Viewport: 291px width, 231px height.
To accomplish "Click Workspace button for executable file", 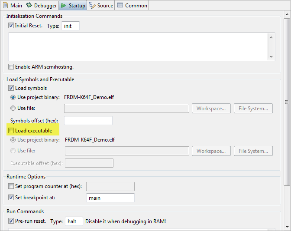I will coord(211,151).
